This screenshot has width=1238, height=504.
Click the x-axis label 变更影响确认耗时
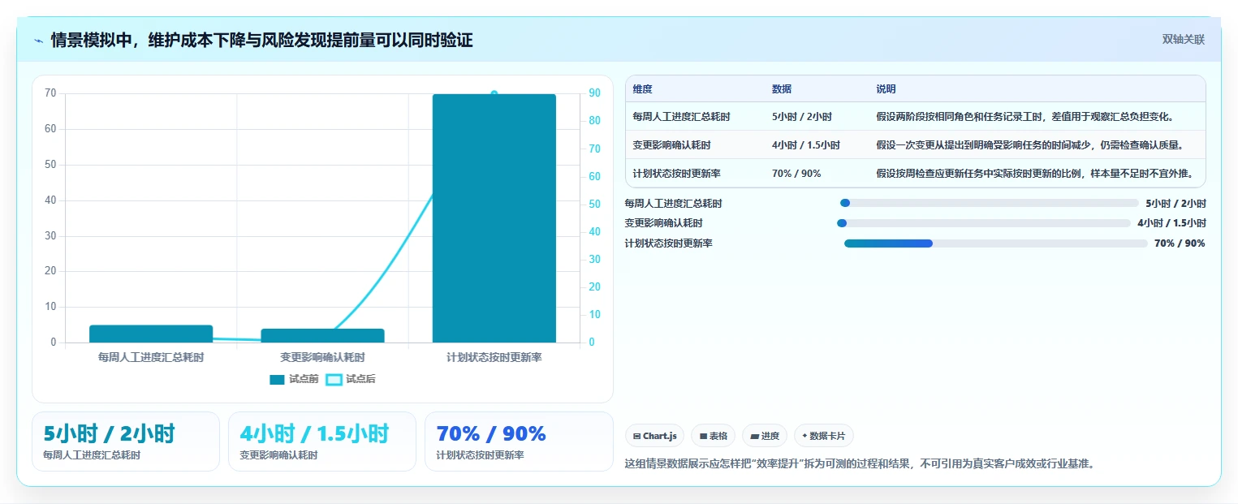coord(322,357)
